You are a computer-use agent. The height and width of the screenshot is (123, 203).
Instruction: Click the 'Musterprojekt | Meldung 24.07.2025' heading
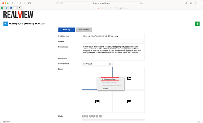coord(27,24)
